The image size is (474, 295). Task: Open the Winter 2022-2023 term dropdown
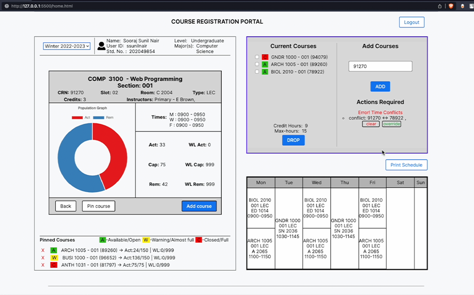(x=66, y=46)
